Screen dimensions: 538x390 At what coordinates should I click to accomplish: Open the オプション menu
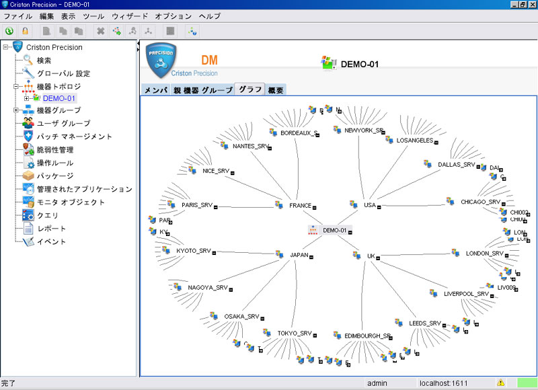pyautogui.click(x=174, y=16)
